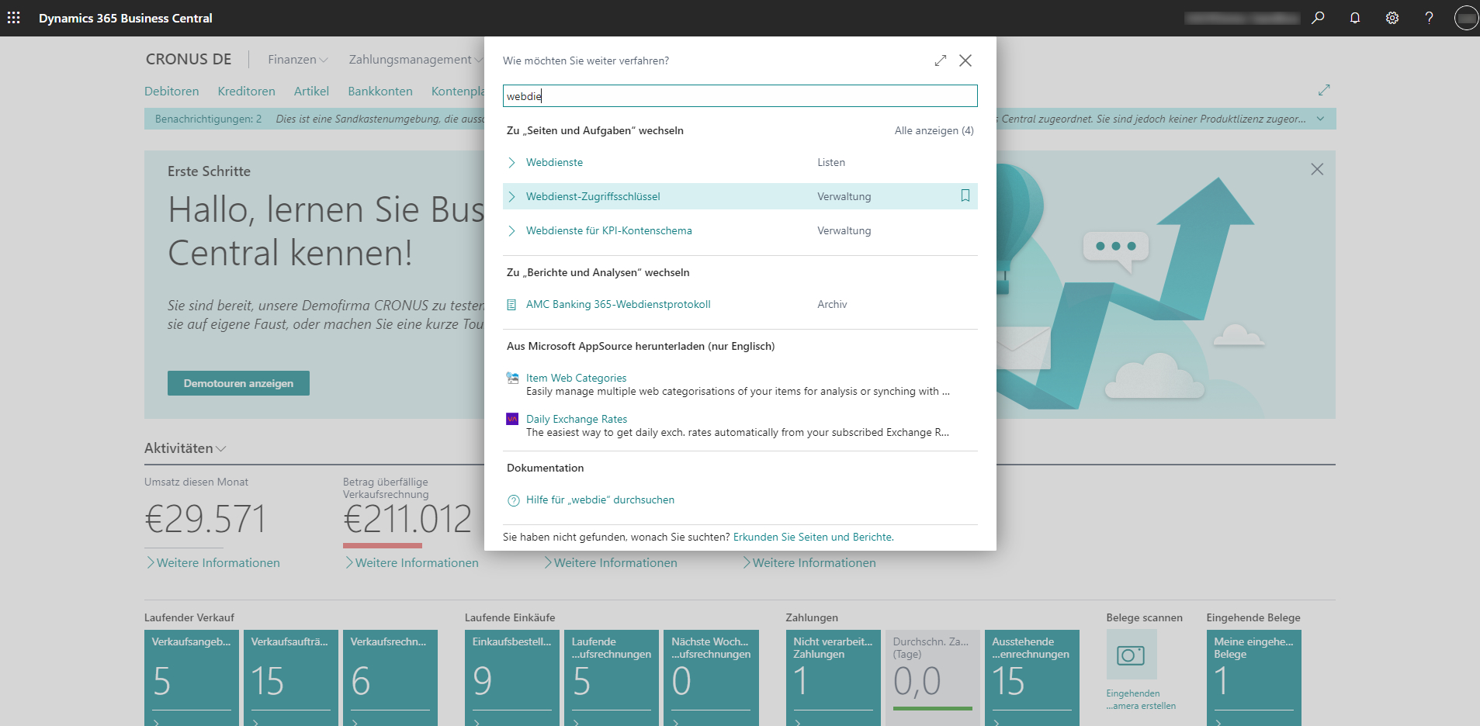Open Item Web Categories AppSource link

(576, 378)
